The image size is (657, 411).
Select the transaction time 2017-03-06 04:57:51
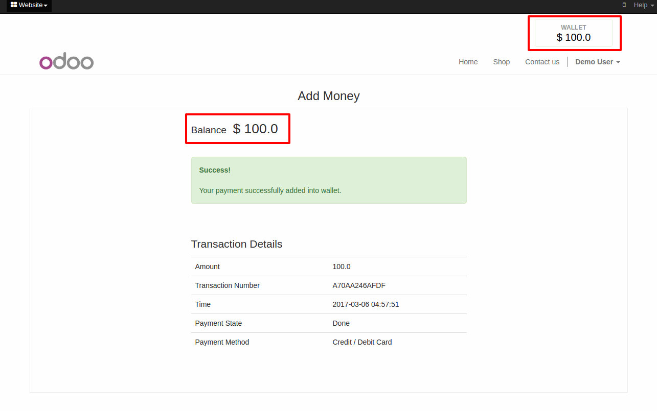point(366,304)
